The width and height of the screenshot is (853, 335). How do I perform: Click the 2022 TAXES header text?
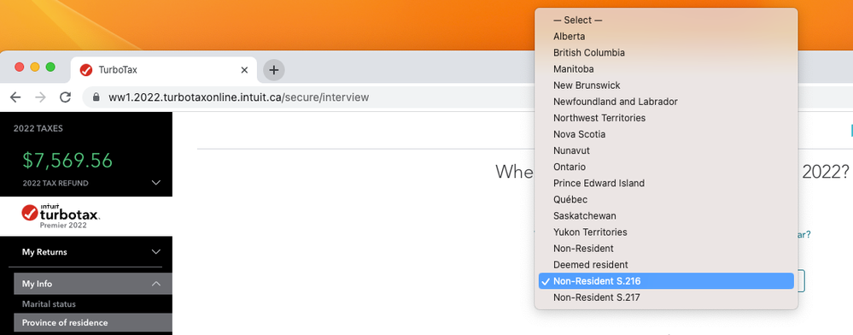pyautogui.click(x=38, y=128)
